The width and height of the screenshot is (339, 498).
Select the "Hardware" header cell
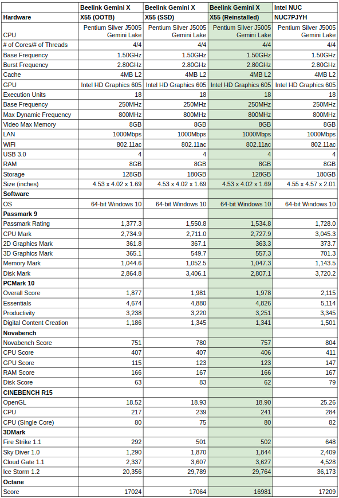17,17
